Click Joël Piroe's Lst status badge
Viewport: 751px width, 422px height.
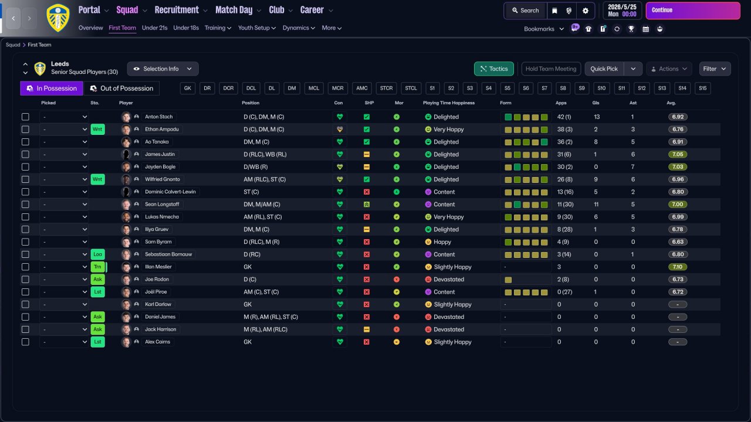coord(97,292)
